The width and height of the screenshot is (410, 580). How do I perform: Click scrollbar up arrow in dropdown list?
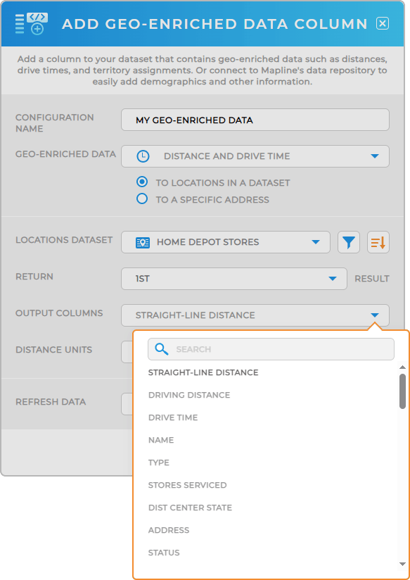pos(402,367)
